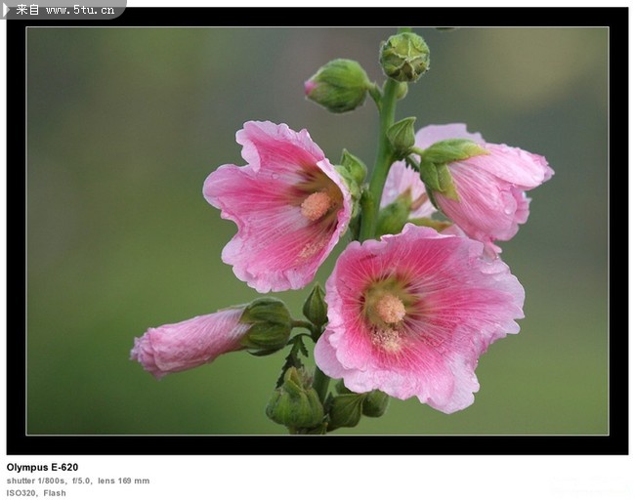Image resolution: width=635 pixels, height=503 pixels.
Task: Click the green bud left of the top stem
Action: click(x=338, y=86)
